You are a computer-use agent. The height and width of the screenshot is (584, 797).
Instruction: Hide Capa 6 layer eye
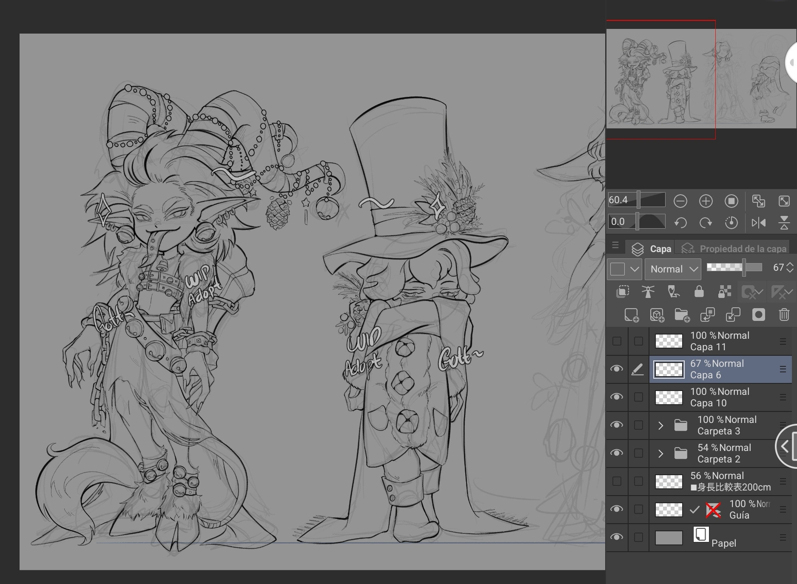coord(617,369)
